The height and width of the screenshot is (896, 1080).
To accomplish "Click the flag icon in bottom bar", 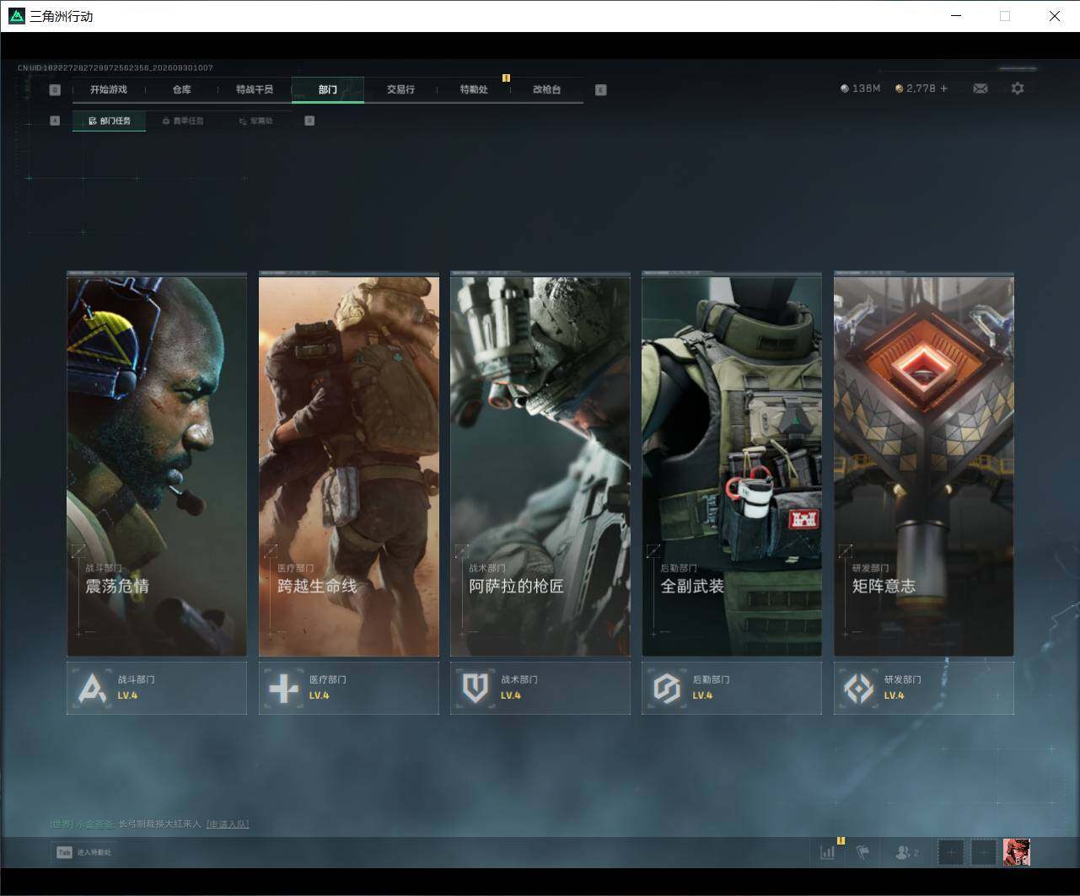I will coord(862,852).
